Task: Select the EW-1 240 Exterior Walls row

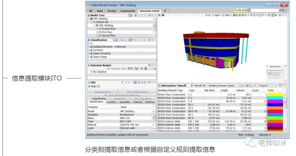Action: [x=220, y=121]
